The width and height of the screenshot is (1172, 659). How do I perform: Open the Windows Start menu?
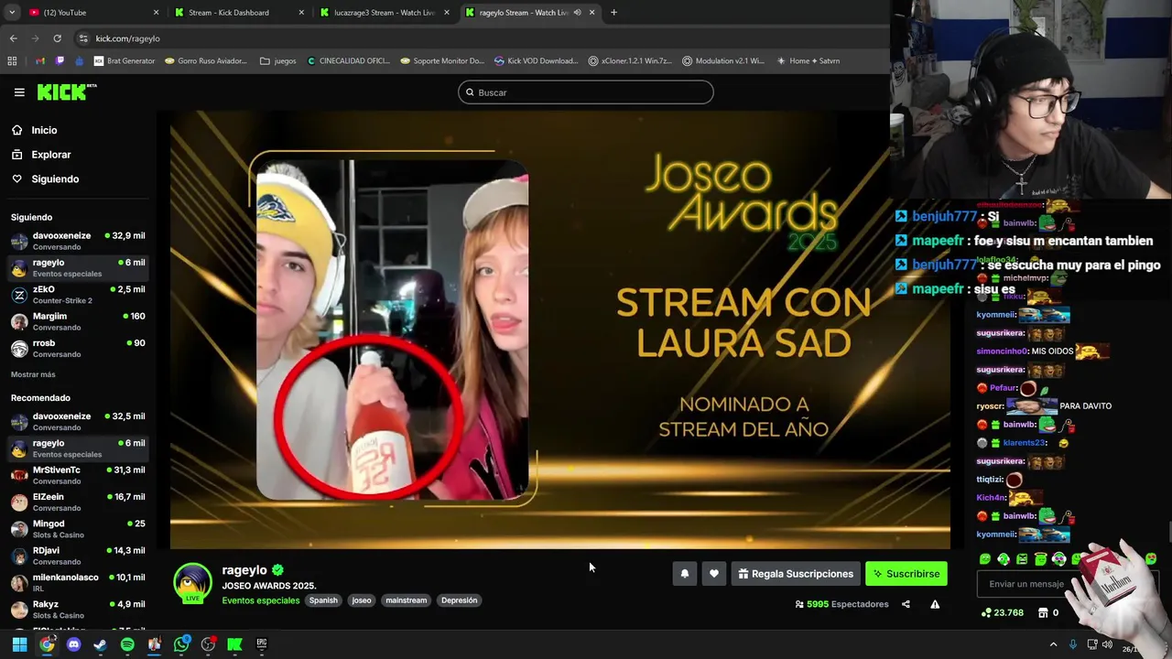19,644
